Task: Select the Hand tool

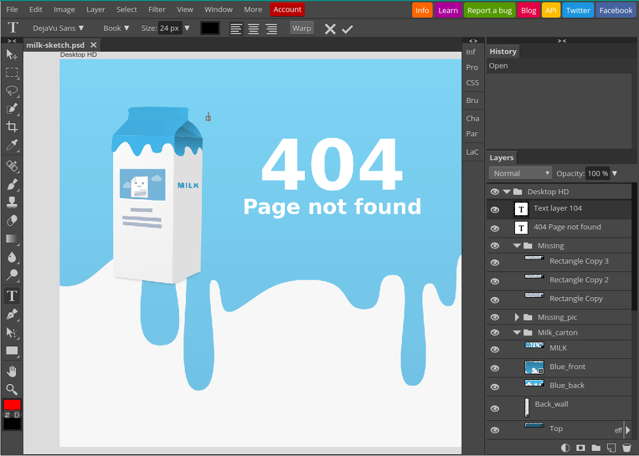Action: pos(12,371)
